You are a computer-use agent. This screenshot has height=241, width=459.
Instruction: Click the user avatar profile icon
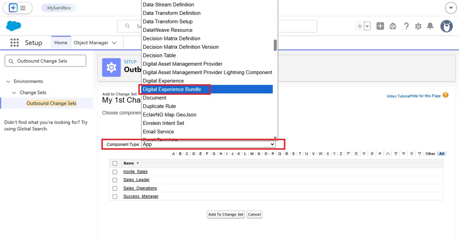[446, 26]
